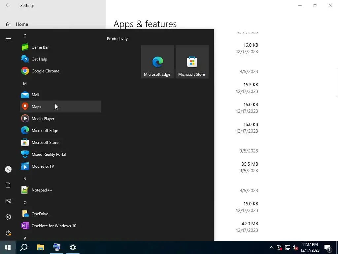Click the Settings back arrow

click(8, 5)
